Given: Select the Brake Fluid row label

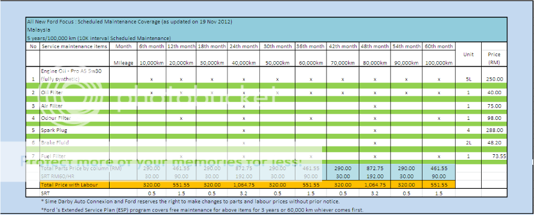Looking at the screenshot, I should pyautogui.click(x=75, y=143).
